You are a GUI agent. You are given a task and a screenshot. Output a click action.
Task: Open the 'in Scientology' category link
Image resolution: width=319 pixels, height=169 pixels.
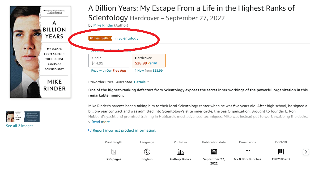pos(126,38)
